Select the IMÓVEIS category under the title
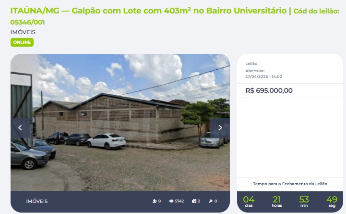This screenshot has width=346, height=214. [23, 32]
